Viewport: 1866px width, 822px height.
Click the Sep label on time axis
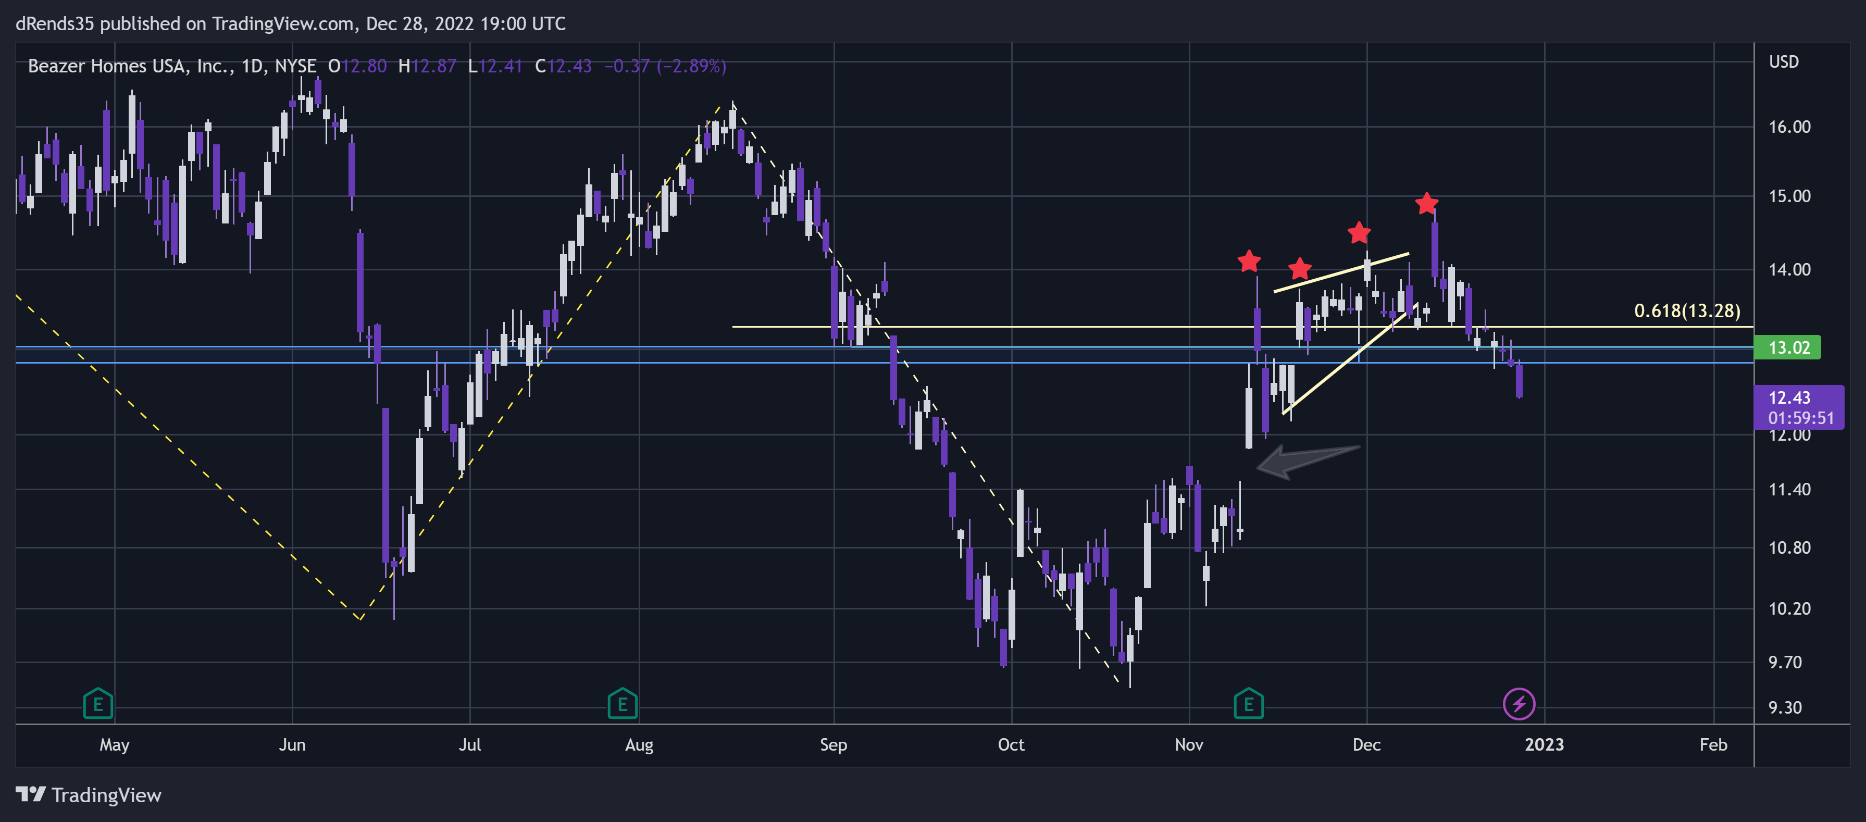(833, 745)
